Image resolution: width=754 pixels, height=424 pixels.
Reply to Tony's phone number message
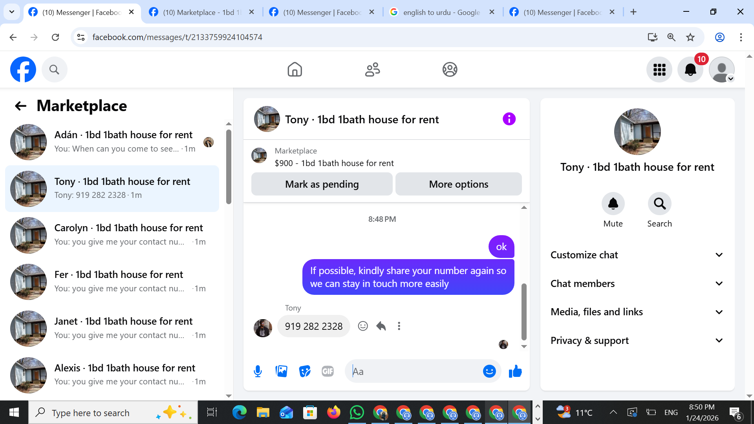(381, 326)
